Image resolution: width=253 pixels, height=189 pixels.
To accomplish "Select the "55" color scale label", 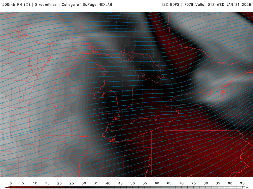I will click(145, 183).
